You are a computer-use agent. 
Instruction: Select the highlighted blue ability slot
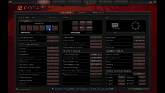pos(49,28)
